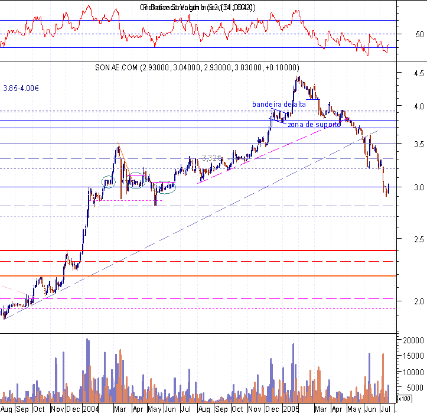The height and width of the screenshot is (413, 427).
Task: Click the 10000 volume axis label
Action: tap(413, 372)
